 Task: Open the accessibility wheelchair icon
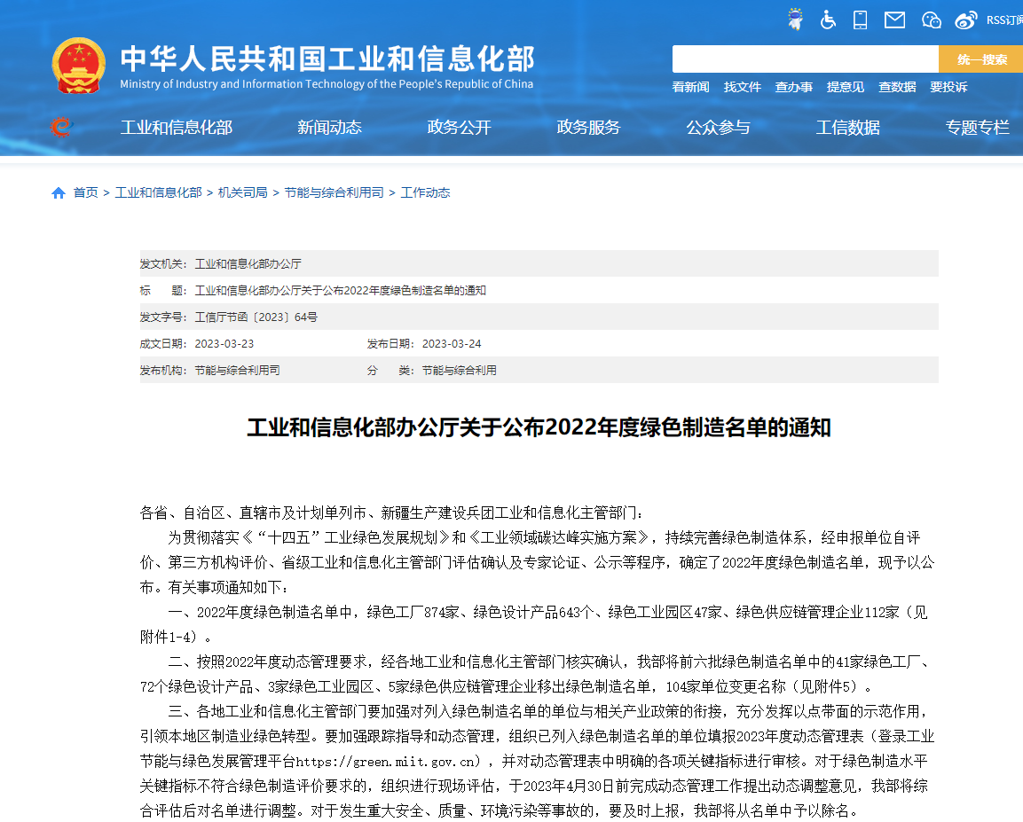coord(828,19)
